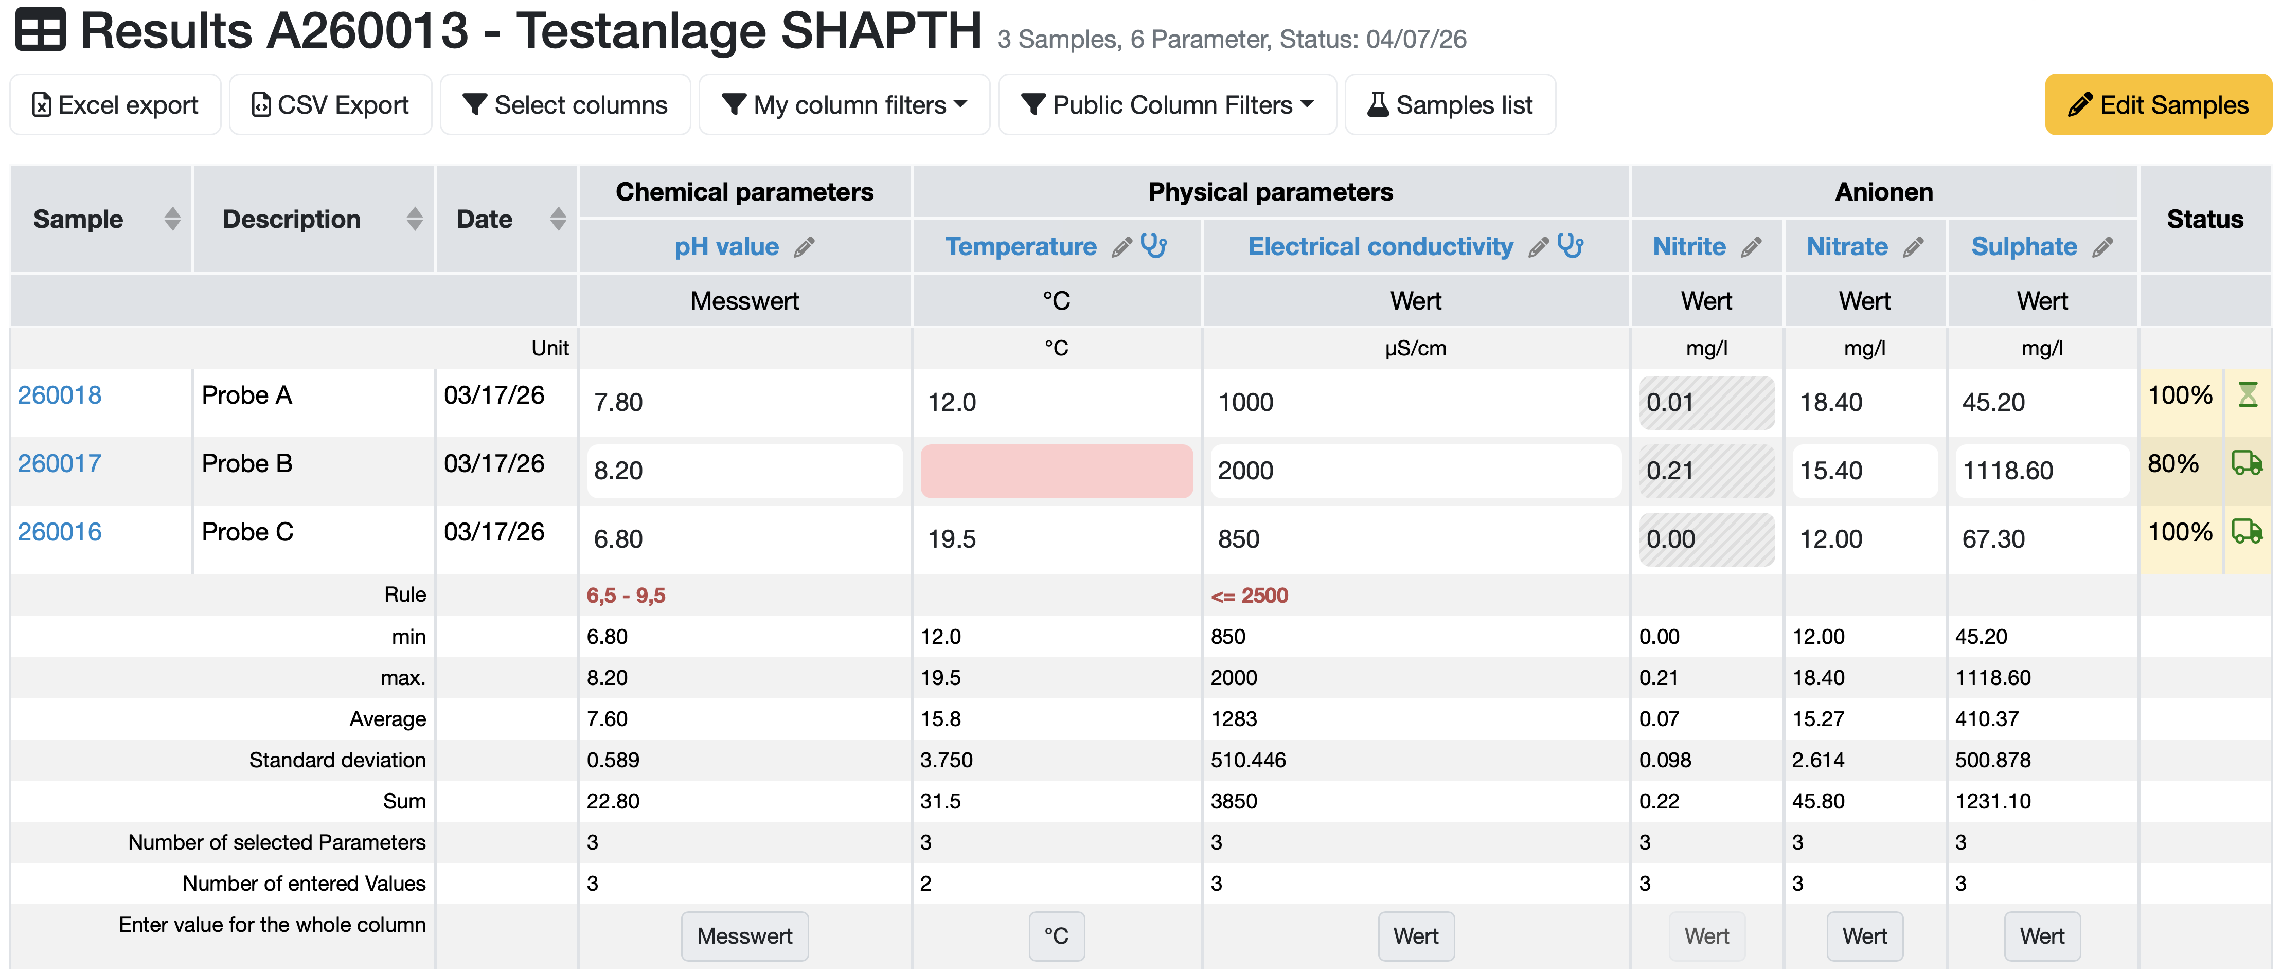The height and width of the screenshot is (973, 2282).
Task: Open sample link 260016
Action: tap(59, 532)
